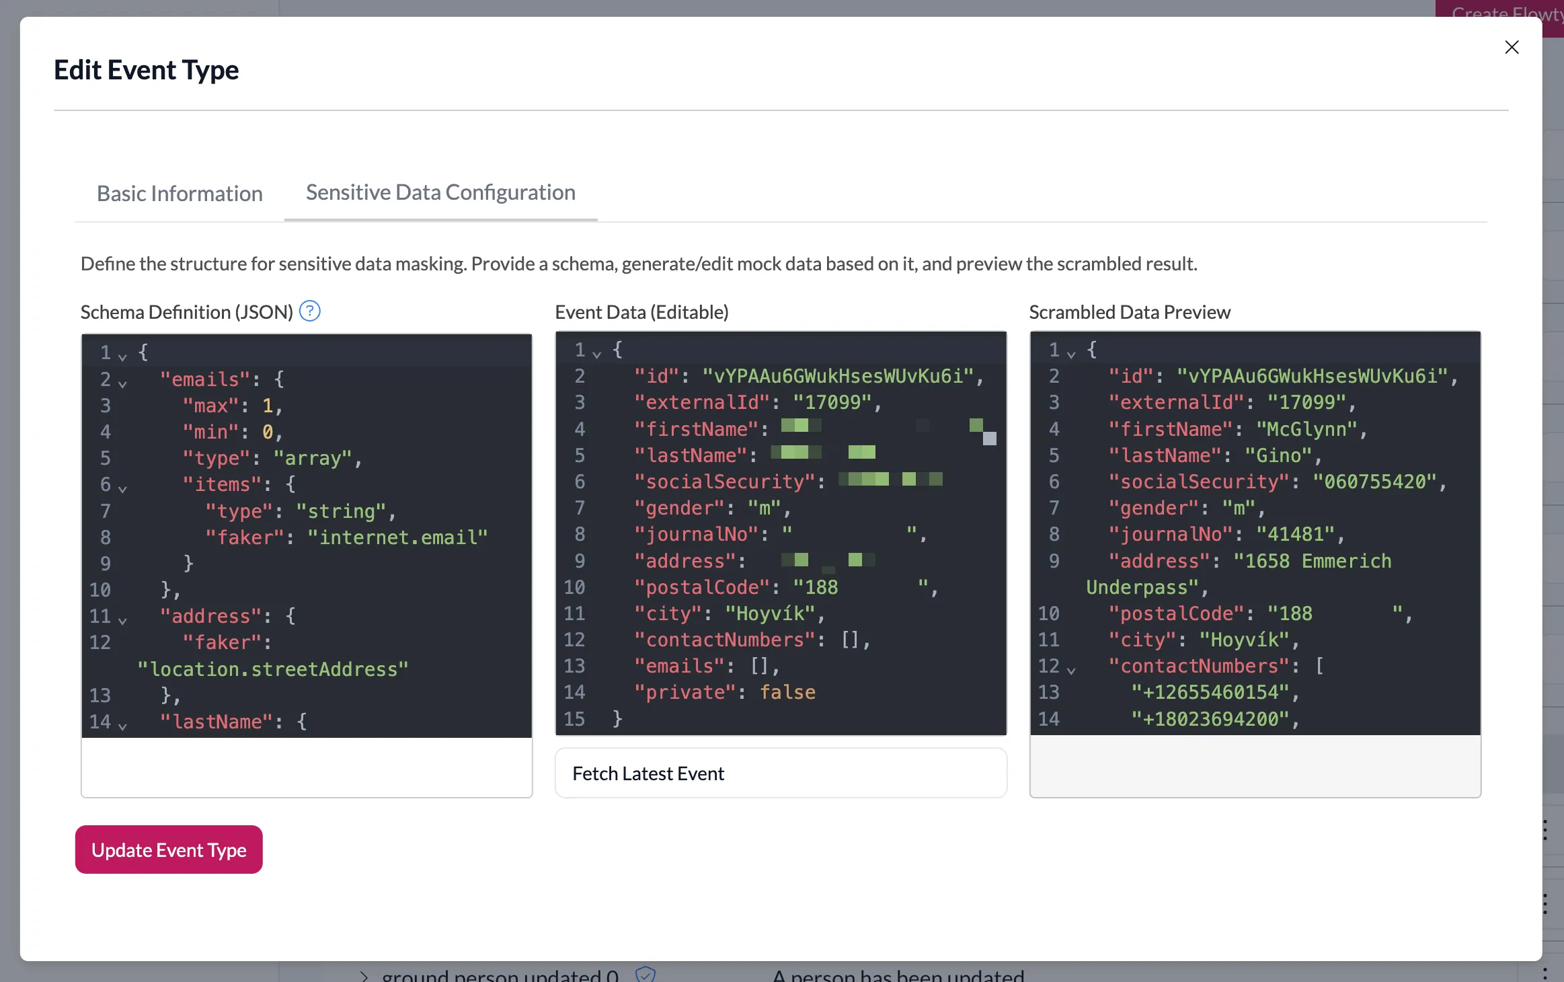Collapse schema root object at line 1

coord(122,356)
